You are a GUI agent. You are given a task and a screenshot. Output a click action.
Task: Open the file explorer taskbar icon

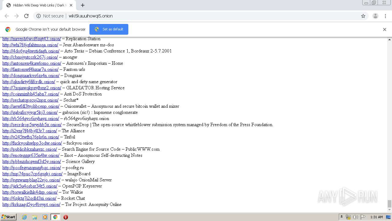coord(35,217)
